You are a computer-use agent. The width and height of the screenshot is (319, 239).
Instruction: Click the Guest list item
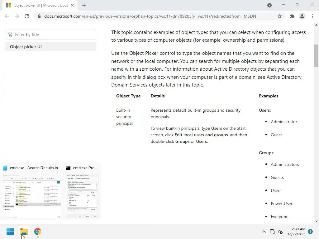coord(276,135)
